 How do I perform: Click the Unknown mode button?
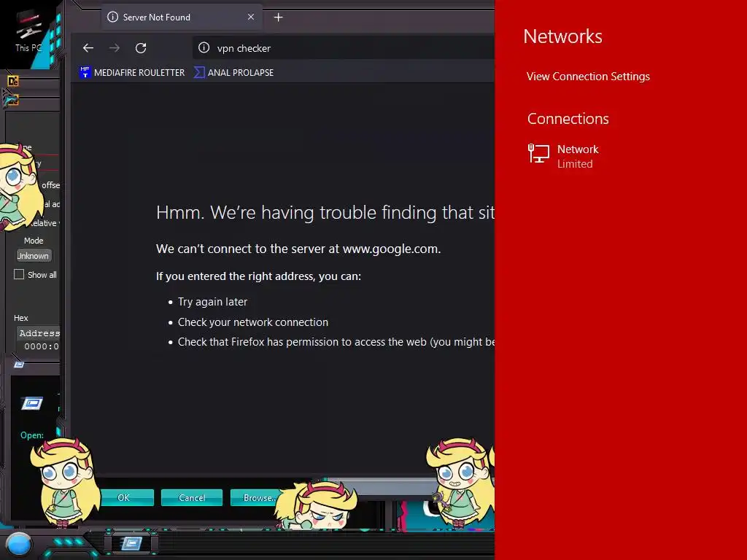34,256
